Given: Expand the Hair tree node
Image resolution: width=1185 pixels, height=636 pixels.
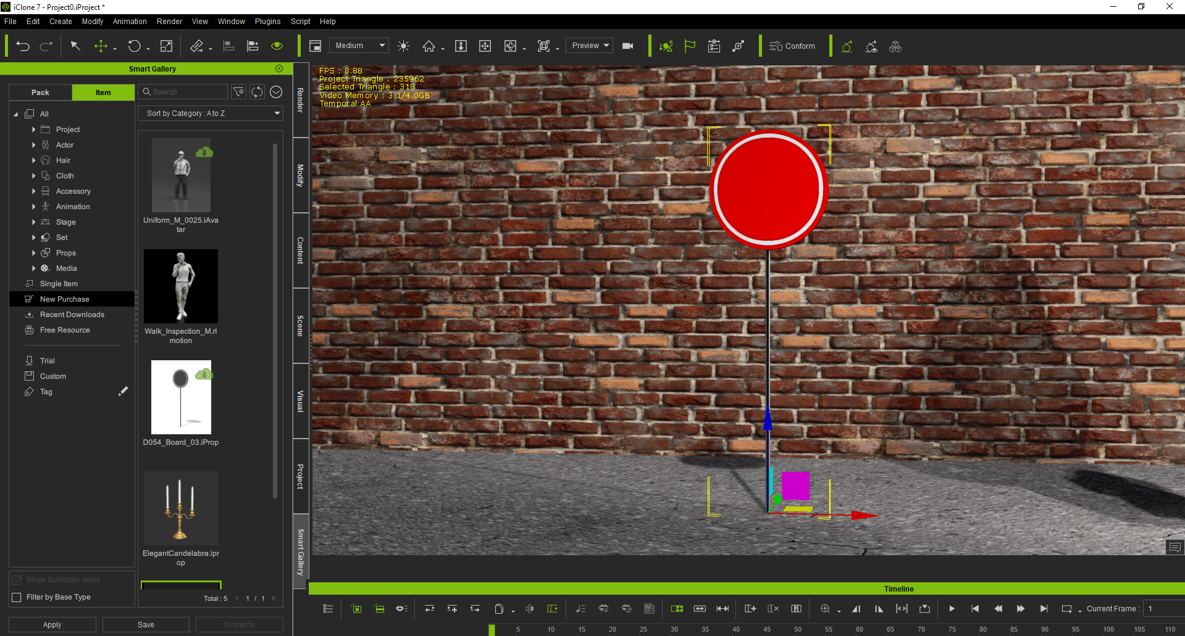Looking at the screenshot, I should [33, 160].
